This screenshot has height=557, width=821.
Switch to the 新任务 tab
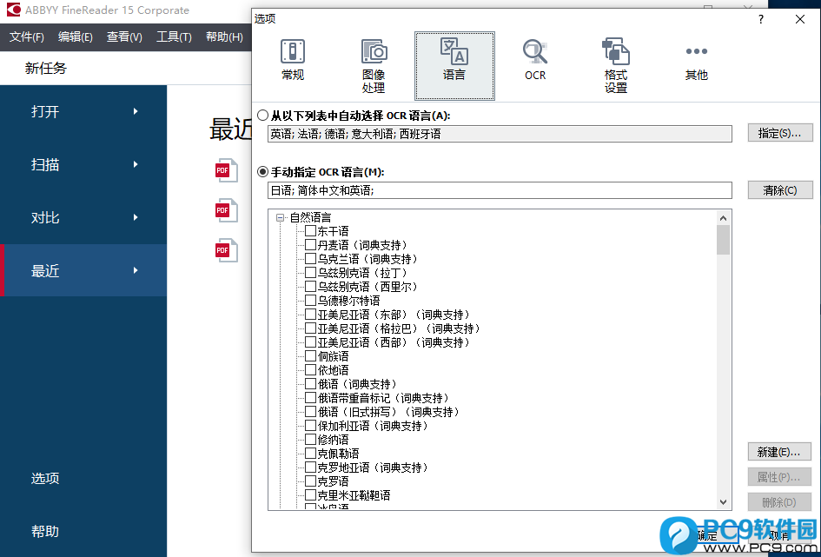[x=46, y=68]
